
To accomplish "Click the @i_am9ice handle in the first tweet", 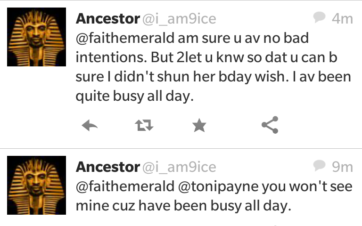I will [179, 19].
